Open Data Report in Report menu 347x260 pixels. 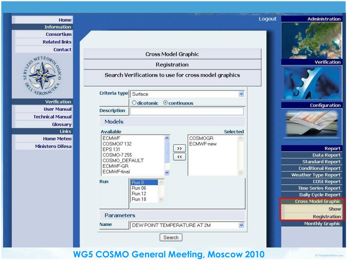tap(312, 155)
